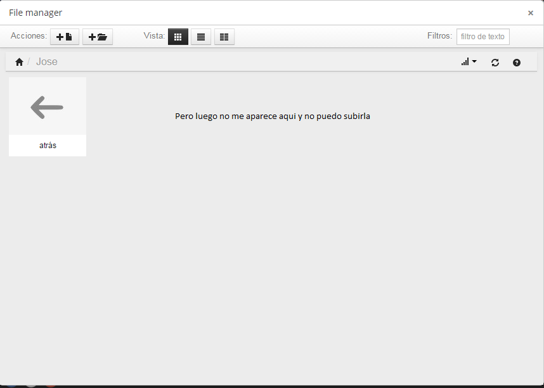Image resolution: width=544 pixels, height=388 pixels.
Task: Click the filtro de texto input field
Action: pos(483,37)
